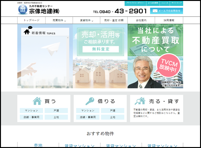Select 店舗・事業用 under 借りる

pos(88,117)
